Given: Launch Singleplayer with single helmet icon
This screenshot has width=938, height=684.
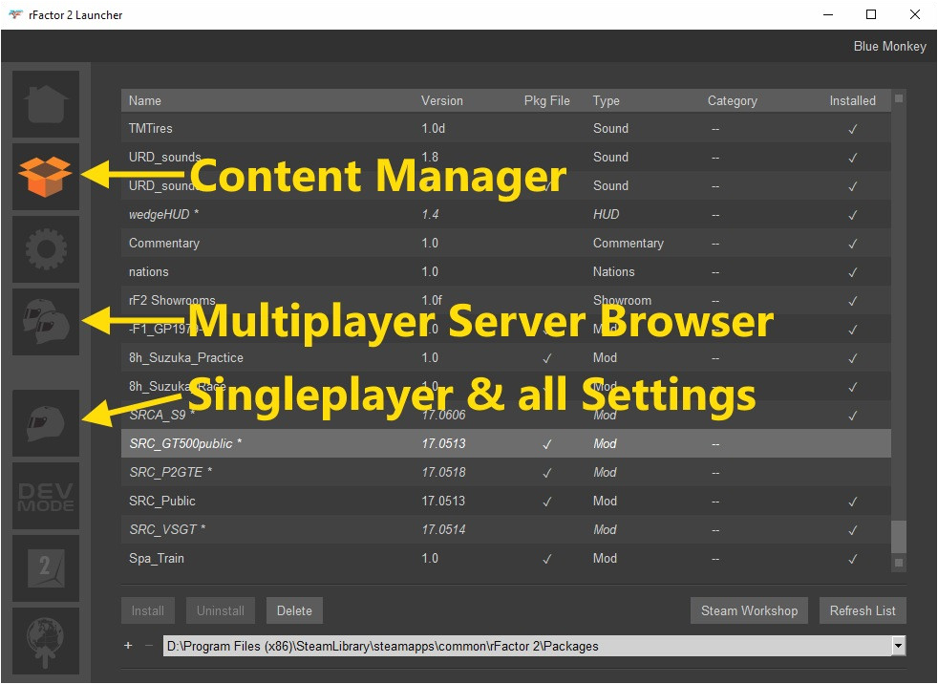Looking at the screenshot, I should coord(46,422).
